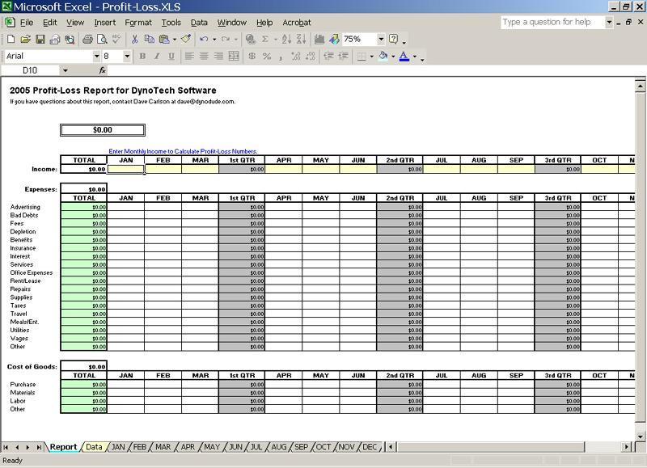The height and width of the screenshot is (468, 647).
Task: Toggle bold formatting
Action: [142, 56]
